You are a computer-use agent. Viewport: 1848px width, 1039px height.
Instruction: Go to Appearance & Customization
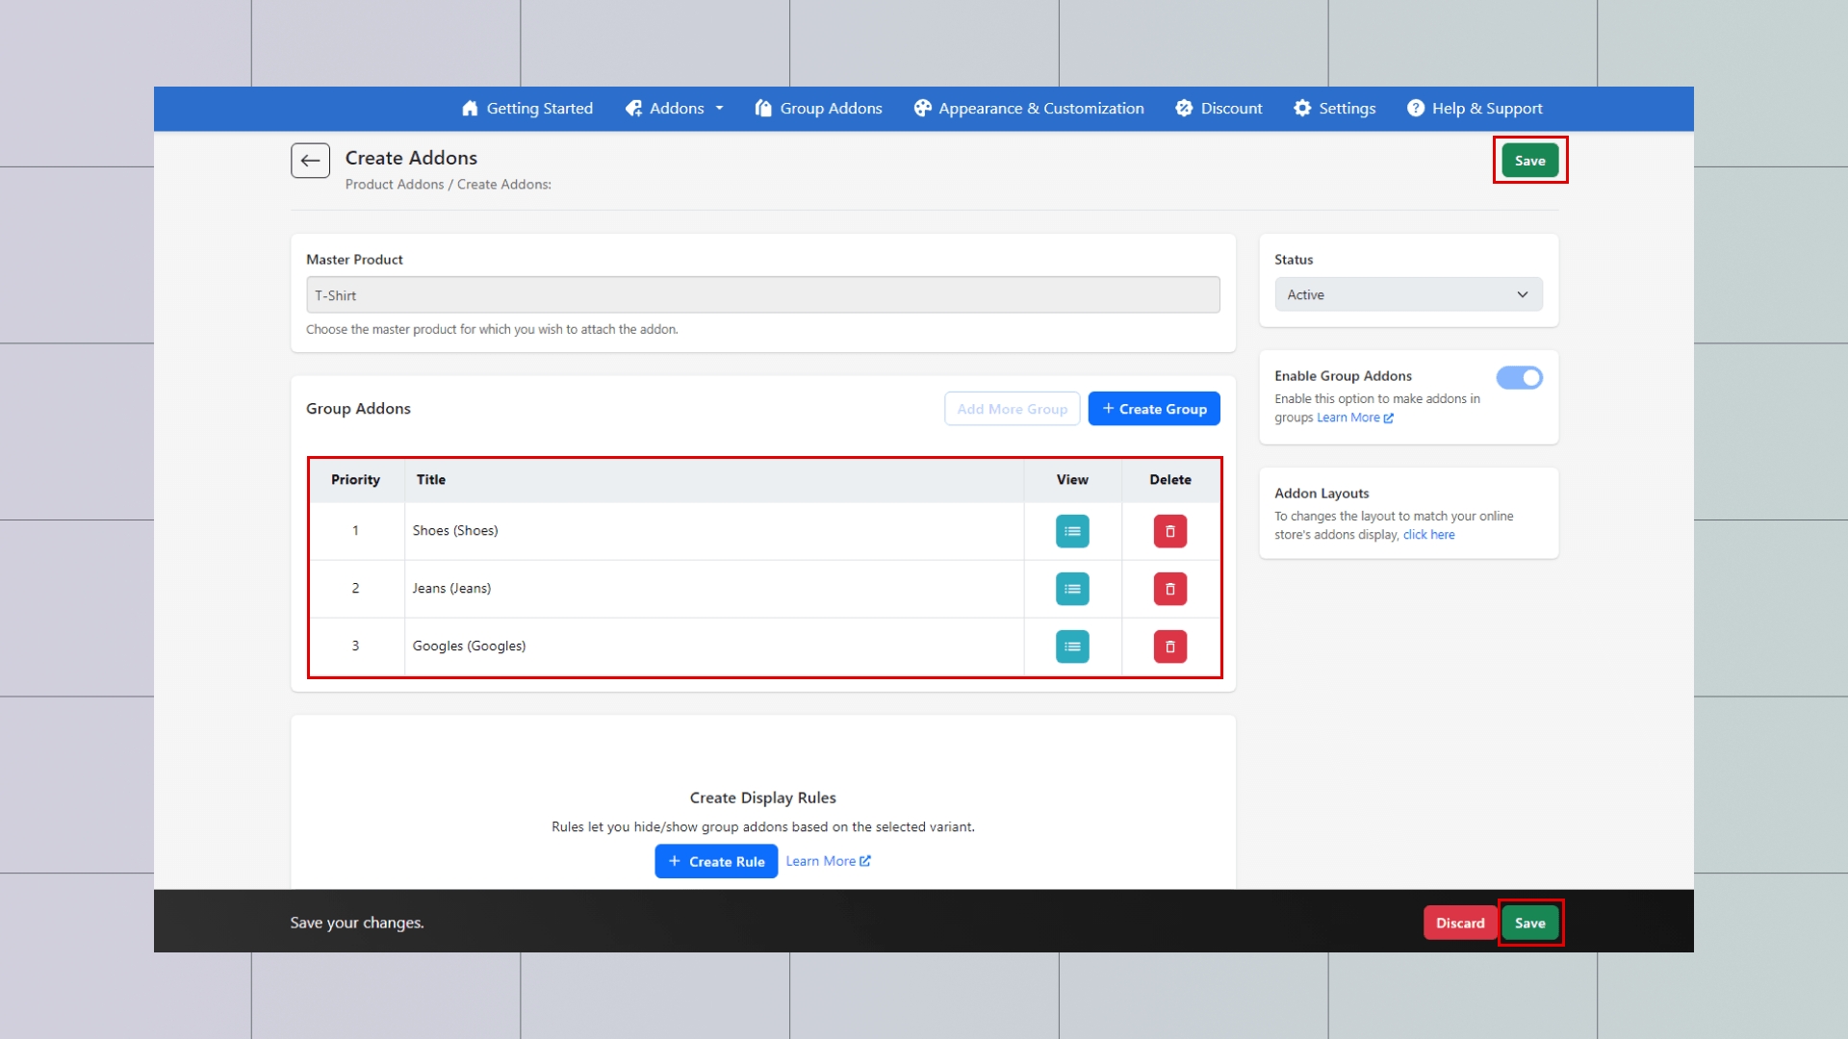(x=1029, y=109)
